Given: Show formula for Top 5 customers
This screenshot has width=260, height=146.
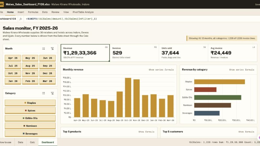Looking at the screenshot, I should click(x=246, y=132).
